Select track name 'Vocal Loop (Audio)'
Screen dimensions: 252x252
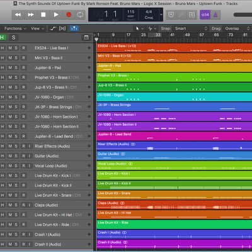point(51,166)
